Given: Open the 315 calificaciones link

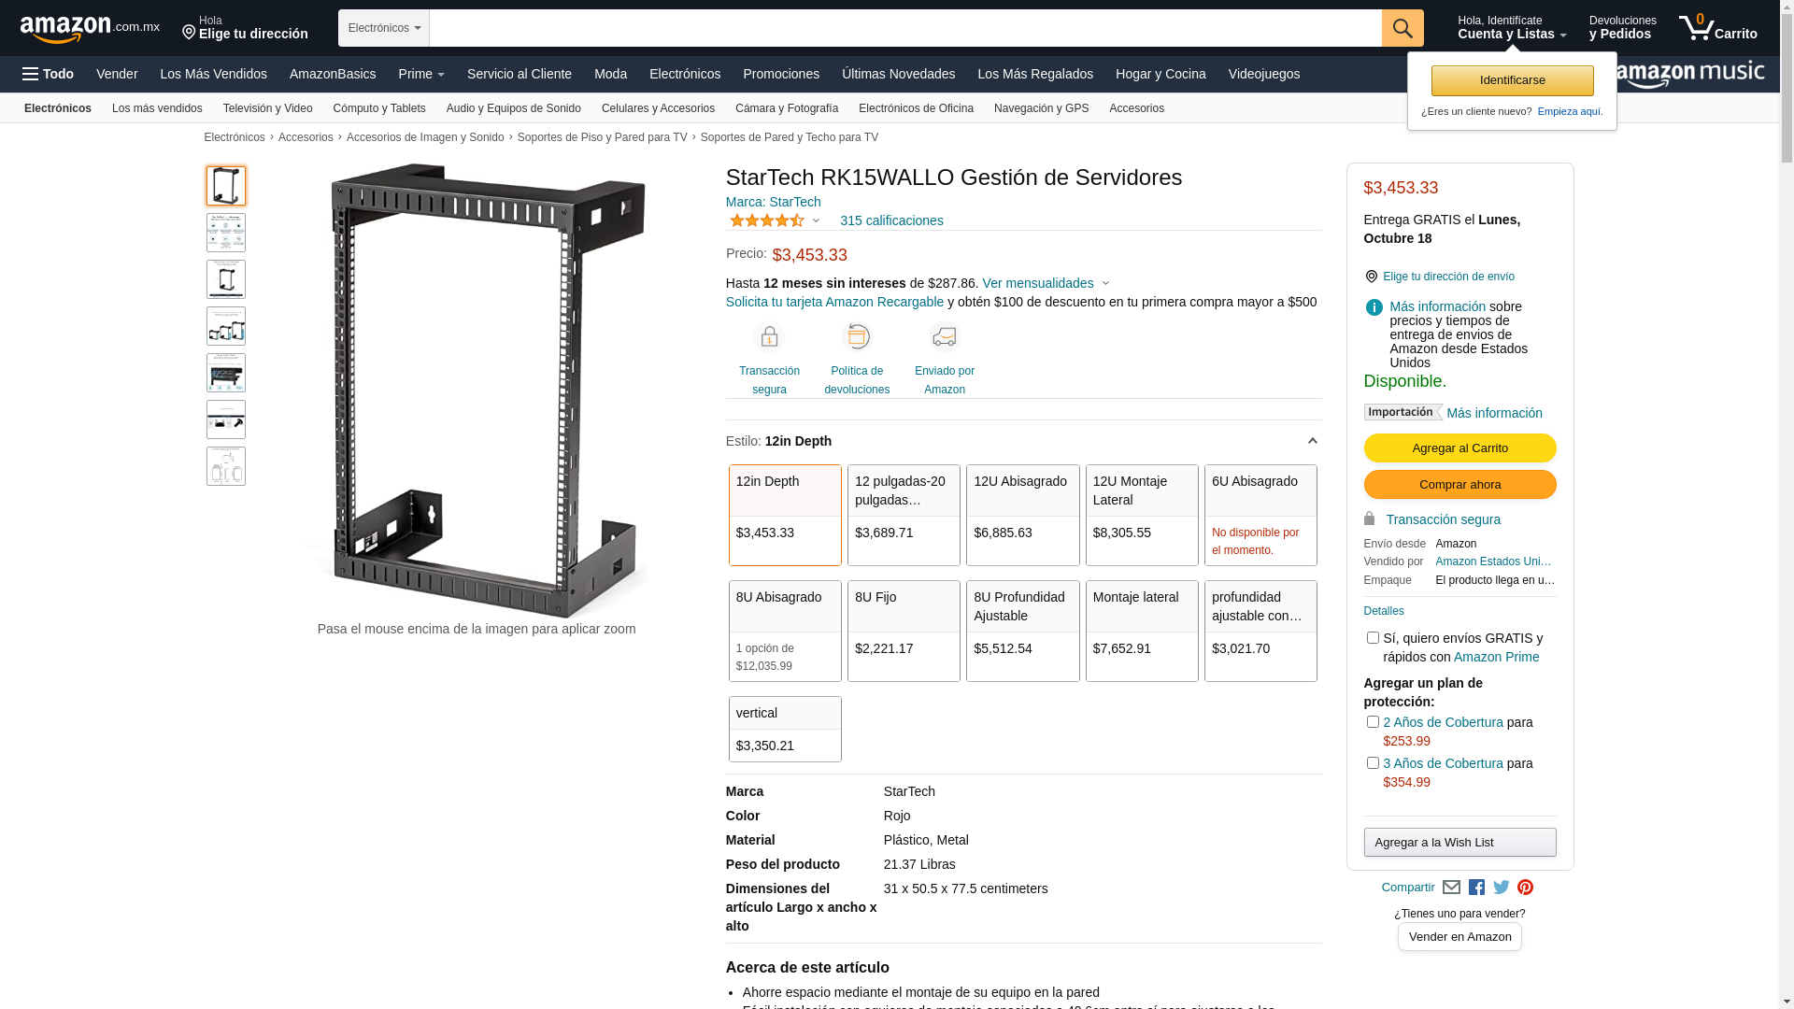Looking at the screenshot, I should 891,220.
